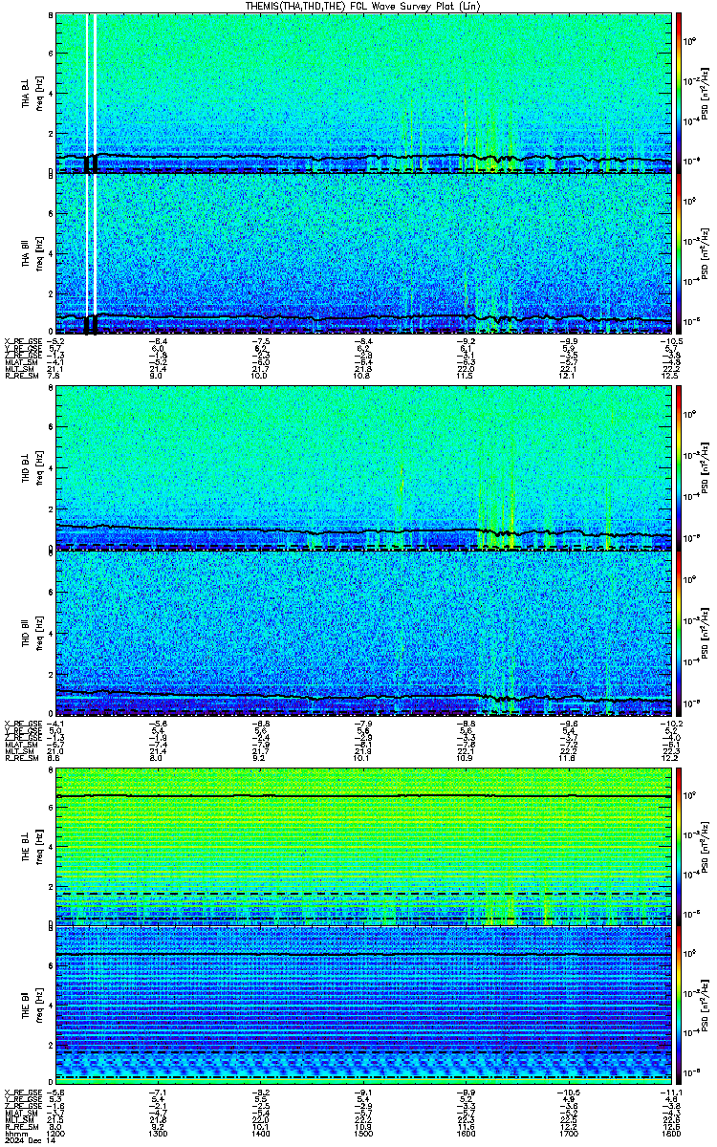Click the color bar beside THE B-perpendicular panel
717x1147 pixels.
(679, 847)
